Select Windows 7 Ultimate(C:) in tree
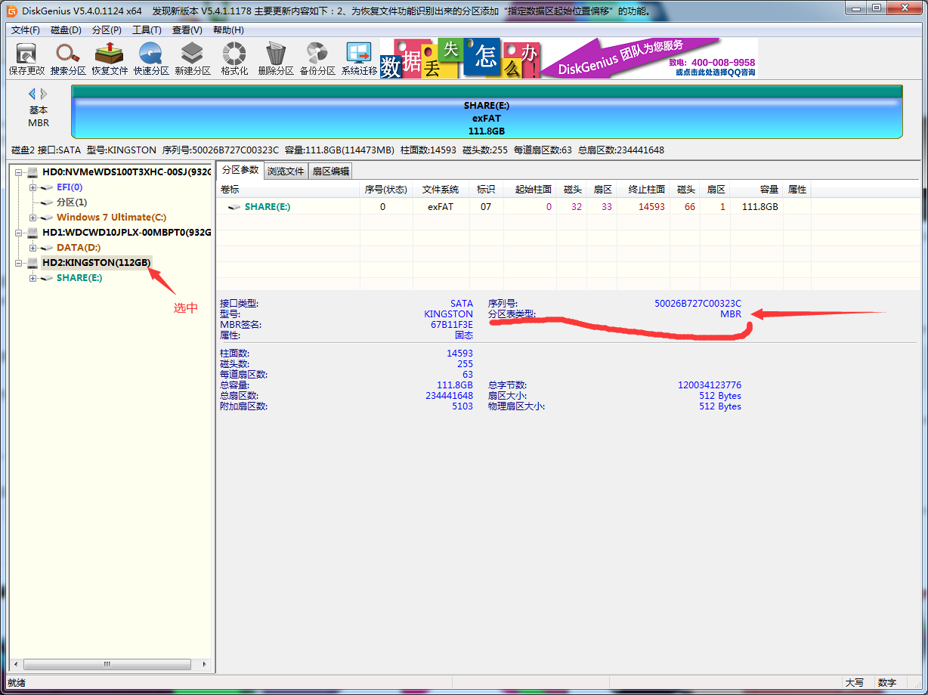 coord(111,218)
